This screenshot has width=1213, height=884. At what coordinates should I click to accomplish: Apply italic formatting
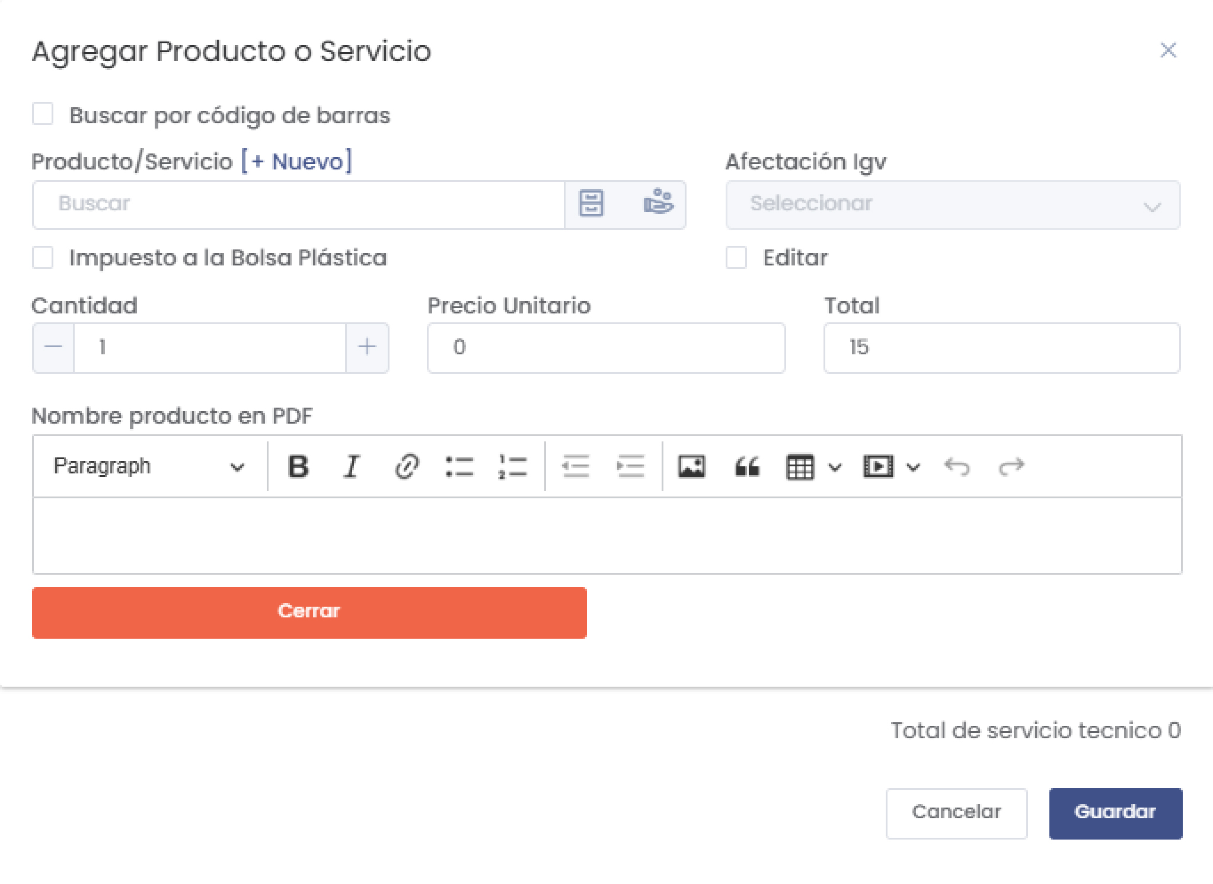(351, 466)
